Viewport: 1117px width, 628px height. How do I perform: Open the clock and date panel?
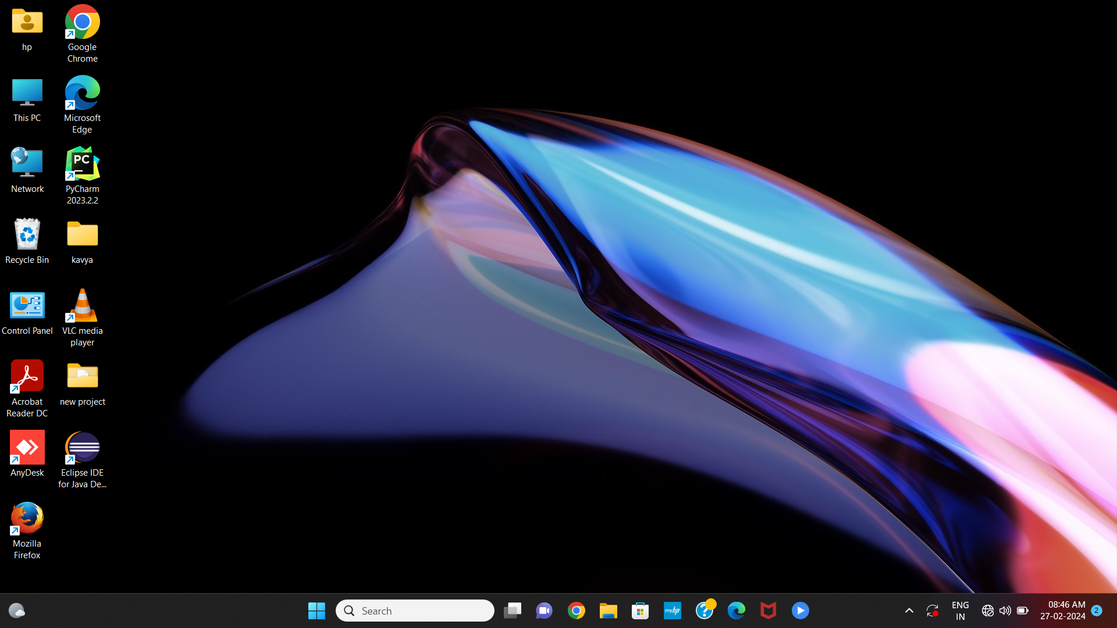tap(1062, 611)
